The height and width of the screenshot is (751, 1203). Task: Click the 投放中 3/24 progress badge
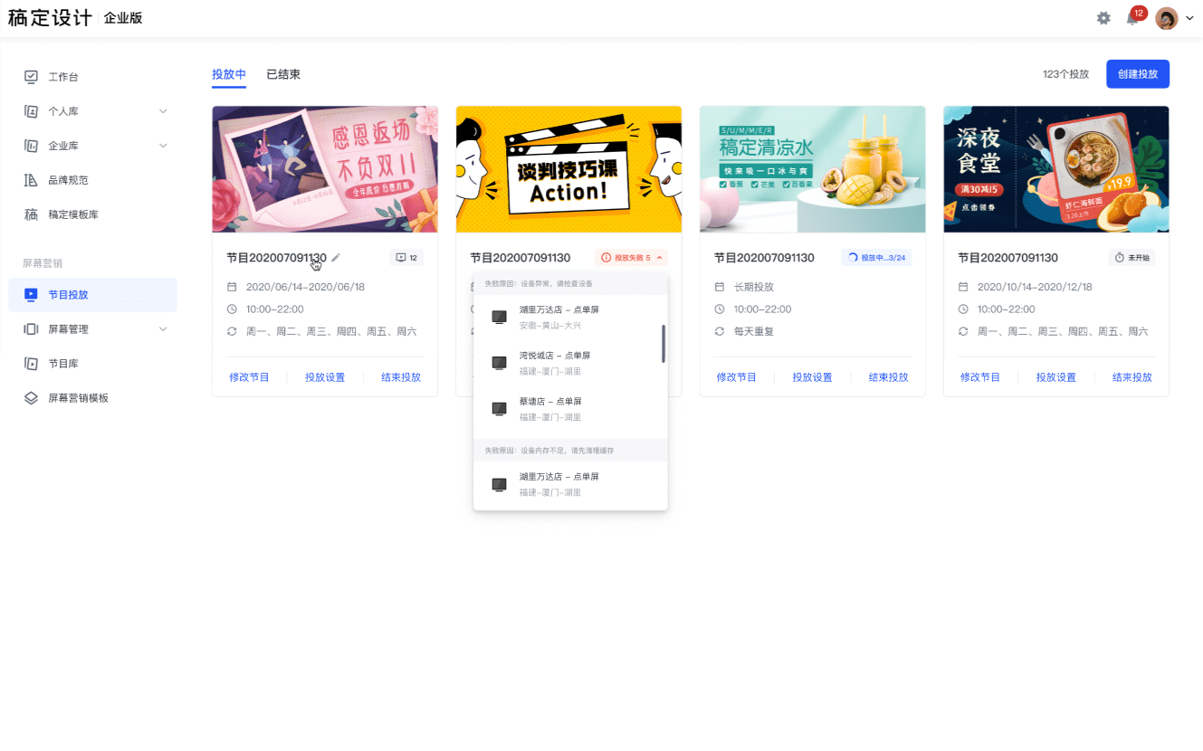click(x=876, y=258)
